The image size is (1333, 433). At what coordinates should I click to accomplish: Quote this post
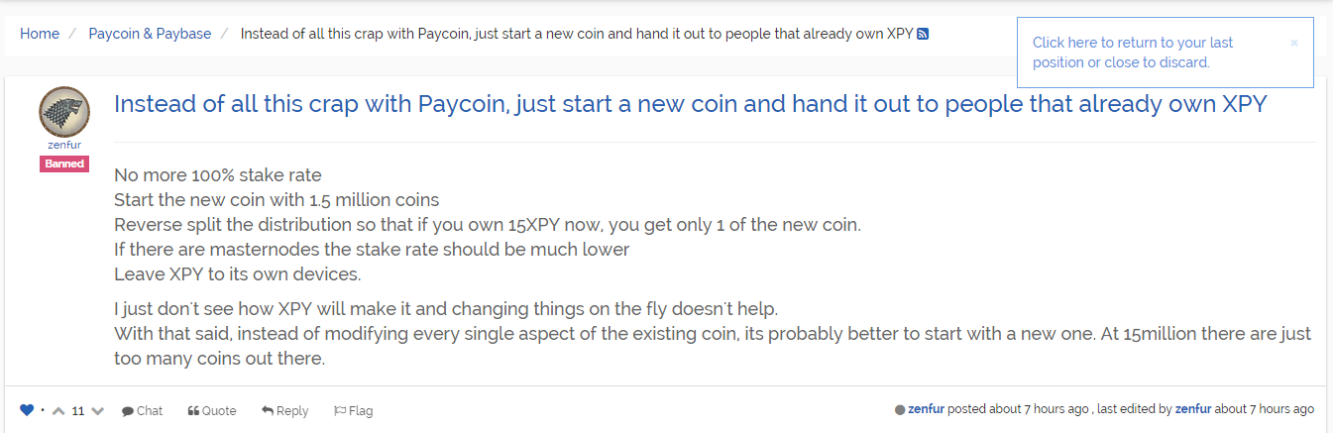[212, 410]
